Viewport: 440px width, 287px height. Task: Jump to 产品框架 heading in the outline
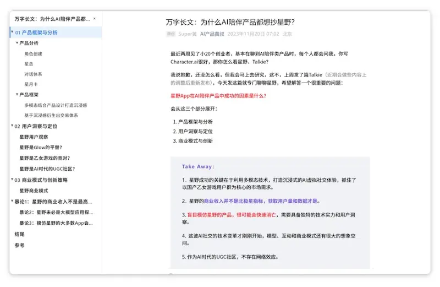point(29,95)
